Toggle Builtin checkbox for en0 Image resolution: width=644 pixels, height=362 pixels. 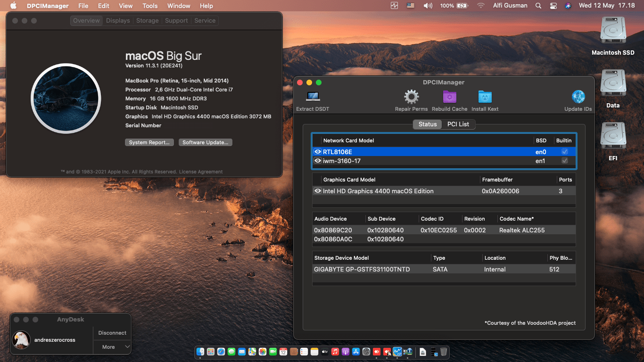click(565, 152)
